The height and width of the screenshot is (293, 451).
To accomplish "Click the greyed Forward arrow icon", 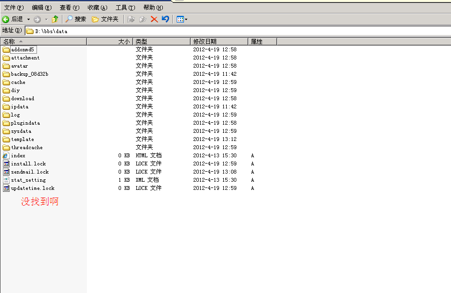I will click(x=37, y=19).
